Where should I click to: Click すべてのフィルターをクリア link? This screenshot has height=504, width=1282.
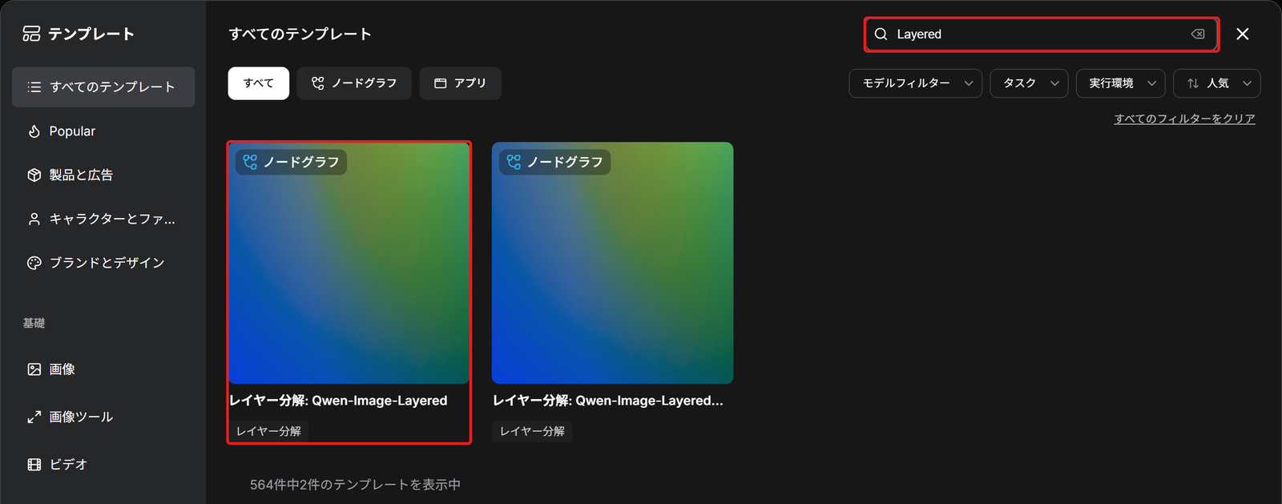tap(1184, 119)
